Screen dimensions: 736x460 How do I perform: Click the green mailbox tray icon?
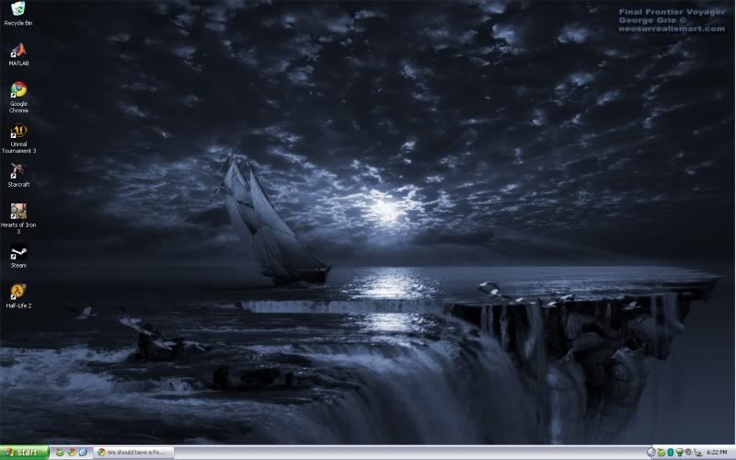661,453
